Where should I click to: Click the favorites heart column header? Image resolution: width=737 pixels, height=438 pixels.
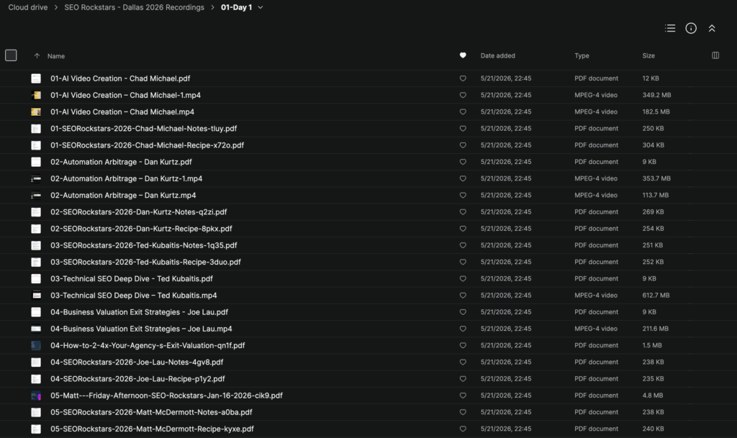[463, 55]
